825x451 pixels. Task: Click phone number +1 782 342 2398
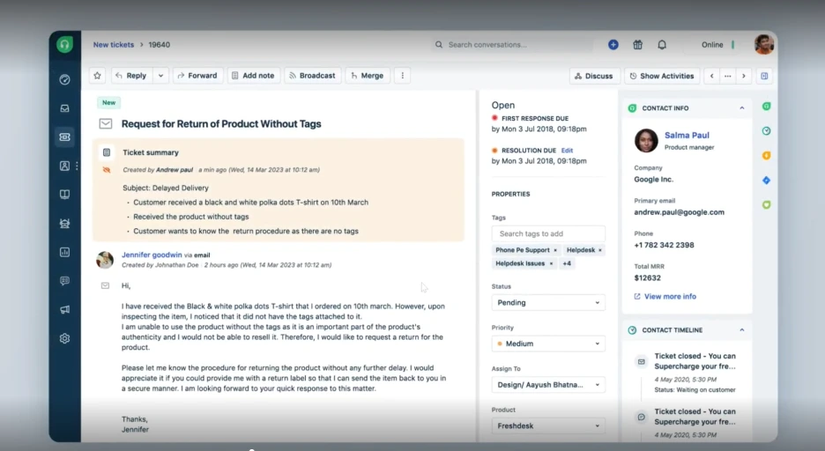pos(664,245)
